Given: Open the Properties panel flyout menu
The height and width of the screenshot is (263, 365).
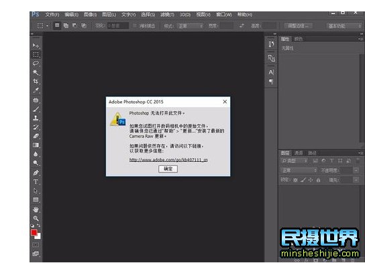Looking at the screenshot, I should (x=360, y=39).
